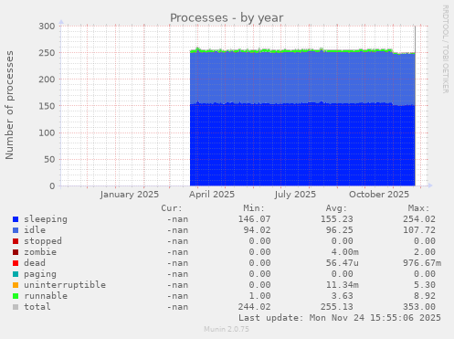Click the lighter blue idle area in graph
This screenshot has height=339, width=454.
[x=302, y=78]
